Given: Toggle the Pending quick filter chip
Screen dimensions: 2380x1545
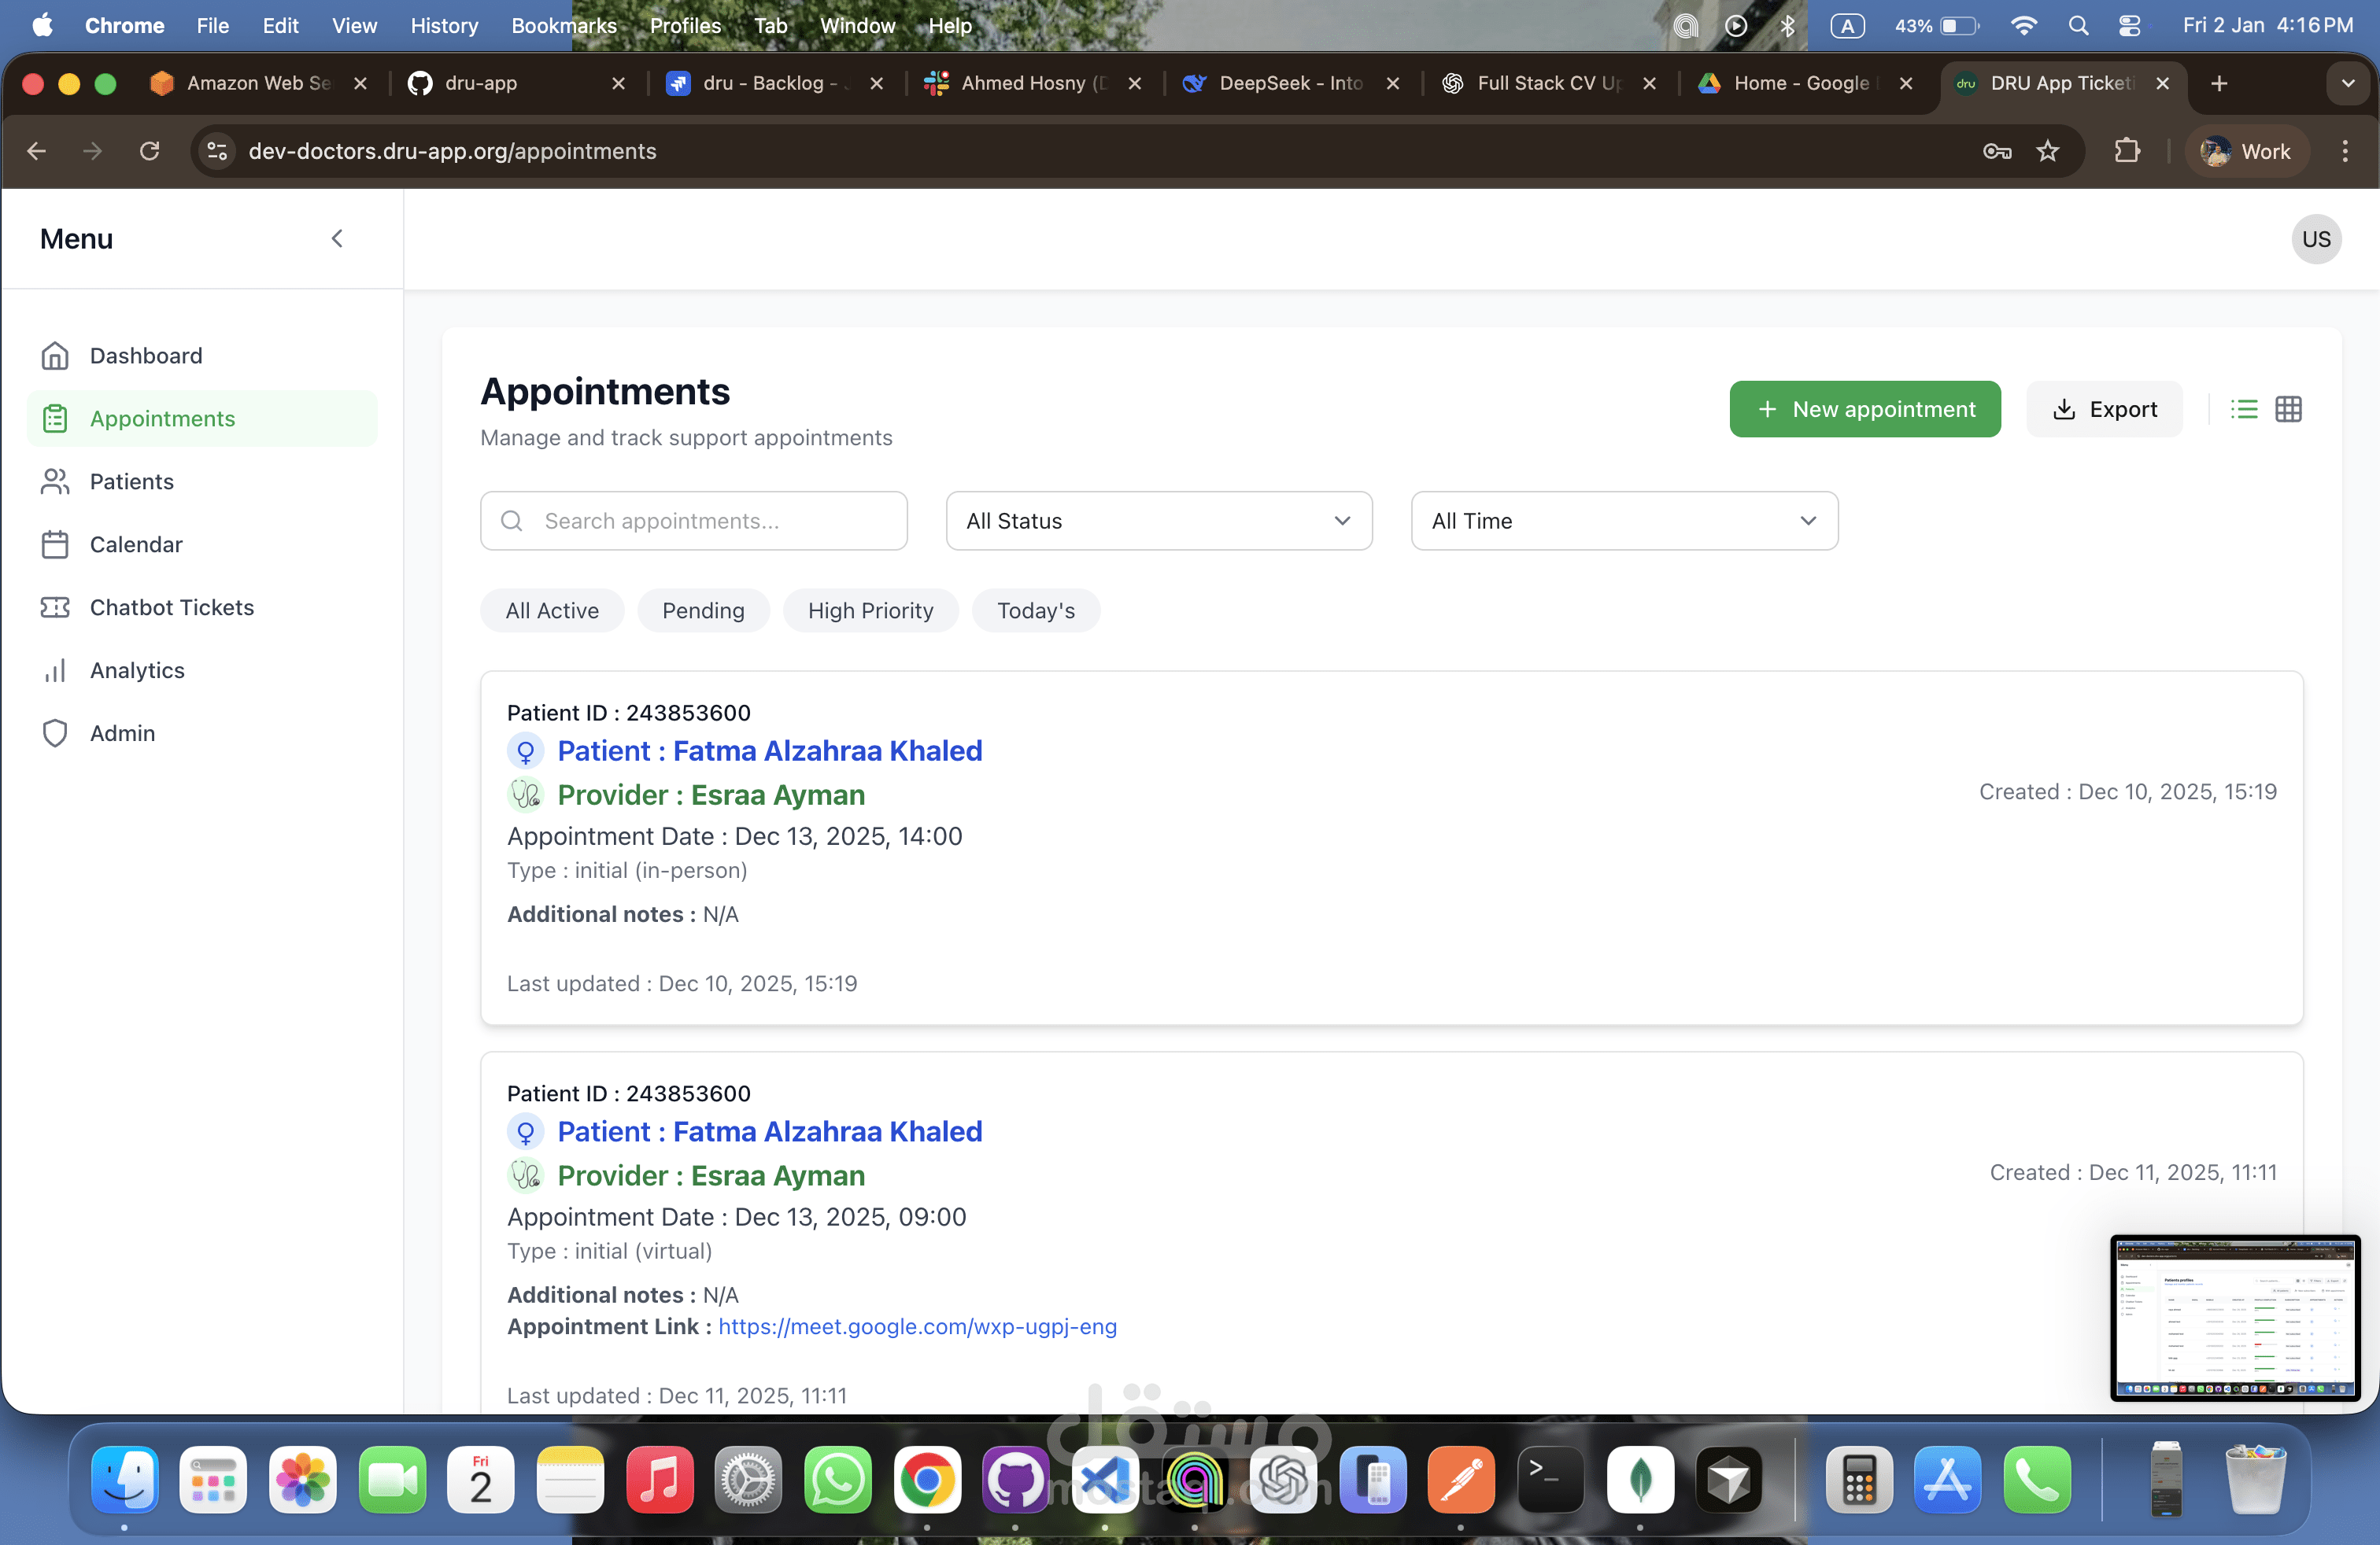Looking at the screenshot, I should [x=703, y=610].
